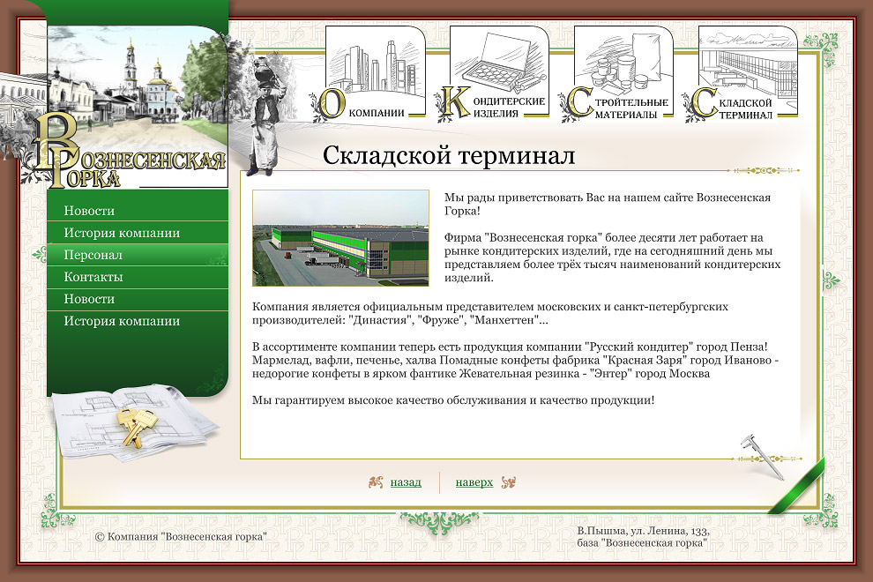873x582 pixels.
Task: Choose the Строительные материалы navigation label
Action: 633,108
